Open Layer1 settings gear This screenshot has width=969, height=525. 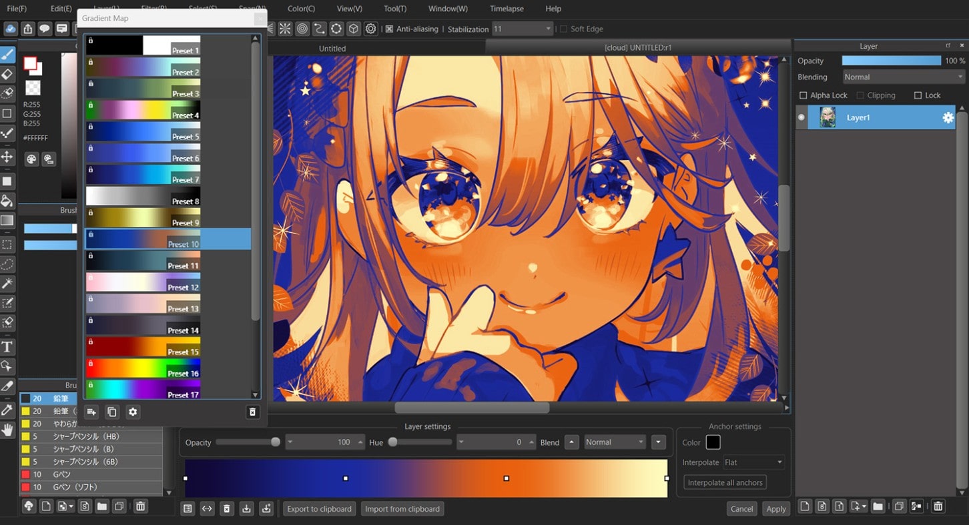[x=948, y=117]
